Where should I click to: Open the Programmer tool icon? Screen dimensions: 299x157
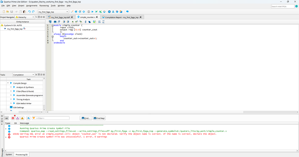[x=117, y=12]
